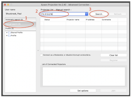
Task: Click the Shared Profile folder icon
Action: point(9,33)
